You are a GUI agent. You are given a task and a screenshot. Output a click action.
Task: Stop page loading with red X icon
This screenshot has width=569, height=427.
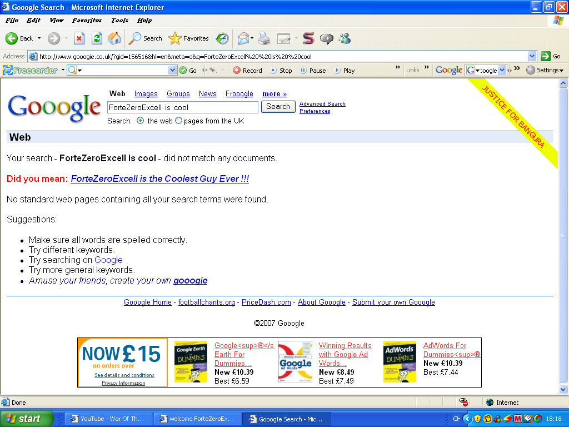pyautogui.click(x=79, y=38)
